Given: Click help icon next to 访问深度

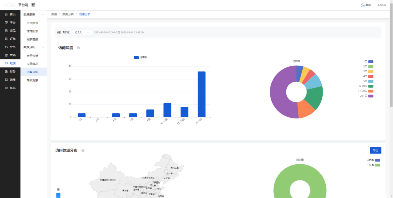Looking at the screenshot, I should click(78, 48).
